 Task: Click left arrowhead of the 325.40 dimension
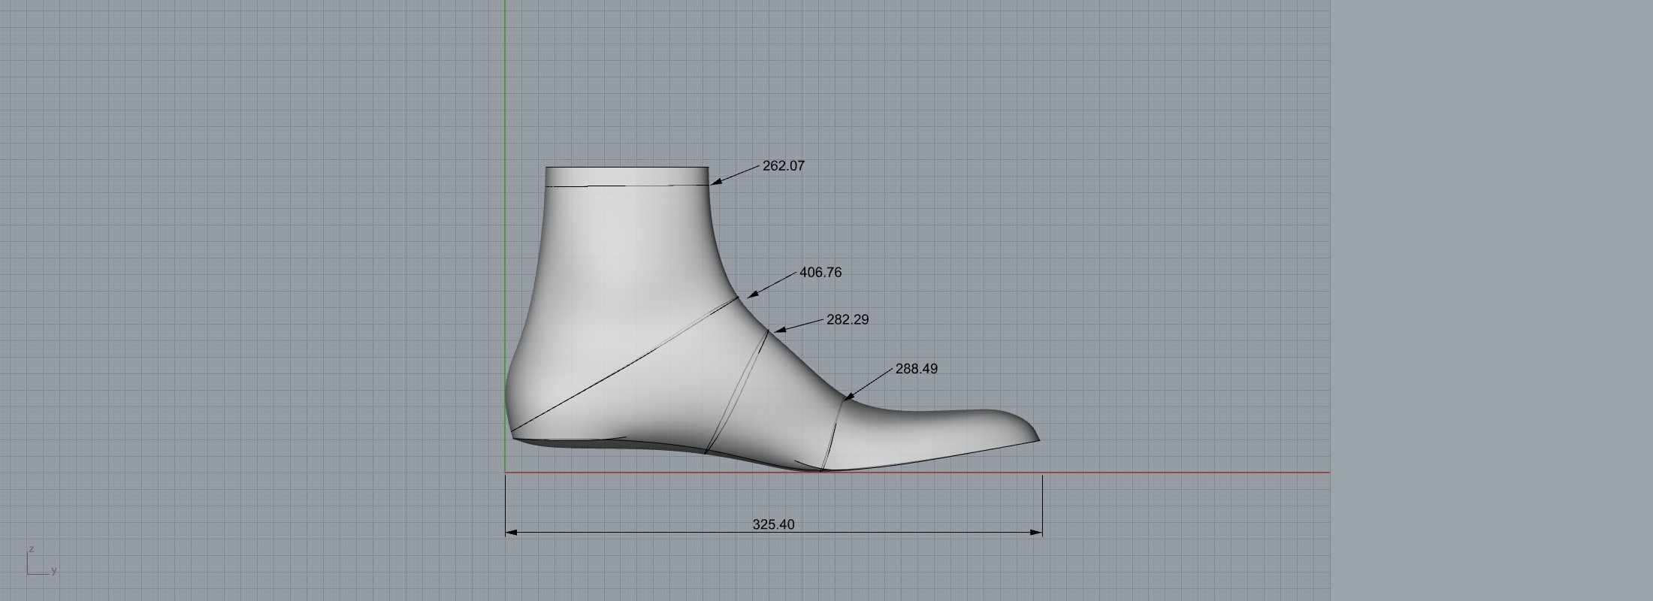pyautogui.click(x=511, y=533)
